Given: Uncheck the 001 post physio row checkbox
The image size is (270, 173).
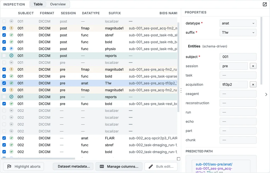Looking at the screenshot, I should 4,49.
